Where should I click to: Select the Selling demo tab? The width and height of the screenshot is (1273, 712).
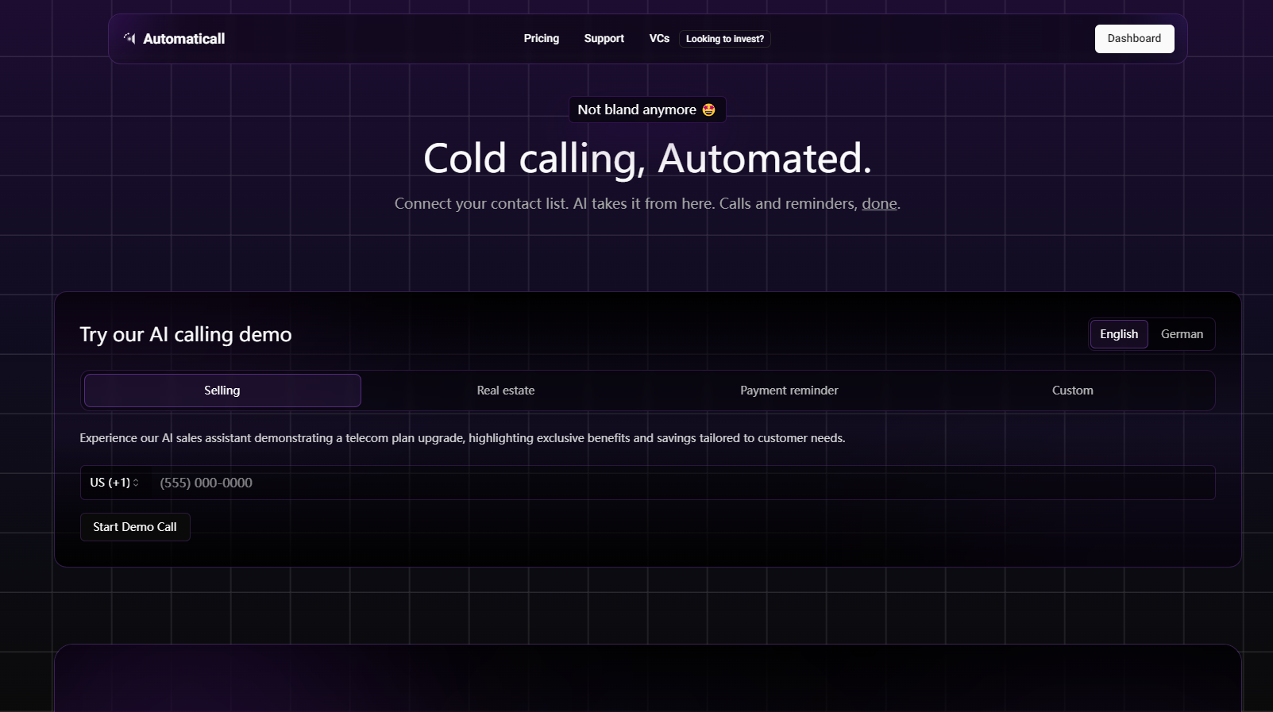point(222,391)
